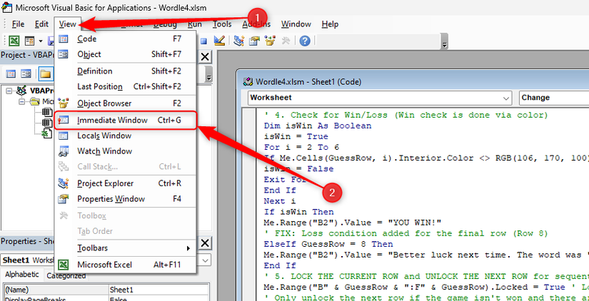Click the blue Help question mark icon
589x301 pixels.
coord(305,41)
